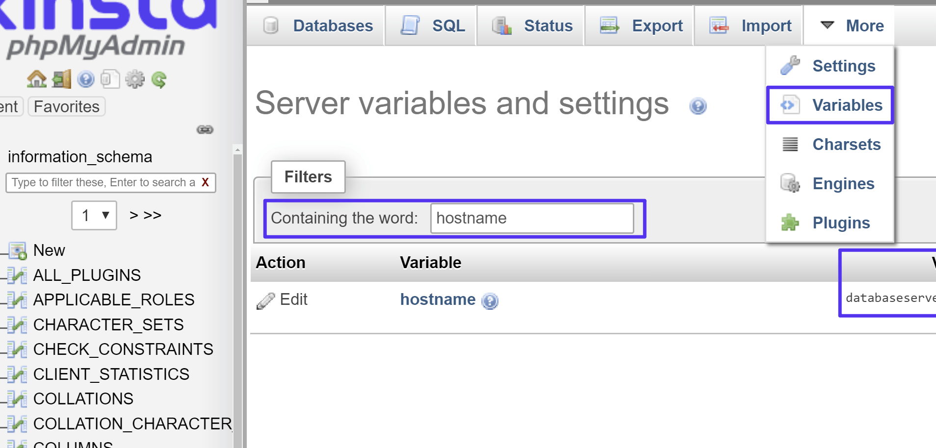Open the page number selector dropdown
The image size is (936, 448).
coord(94,215)
